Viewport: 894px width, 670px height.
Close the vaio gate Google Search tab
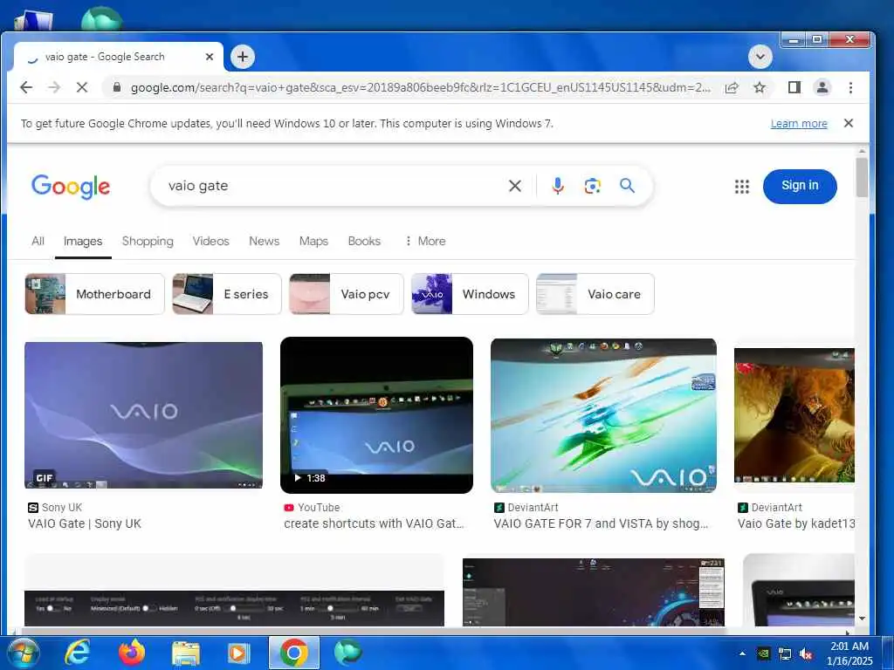(210, 57)
